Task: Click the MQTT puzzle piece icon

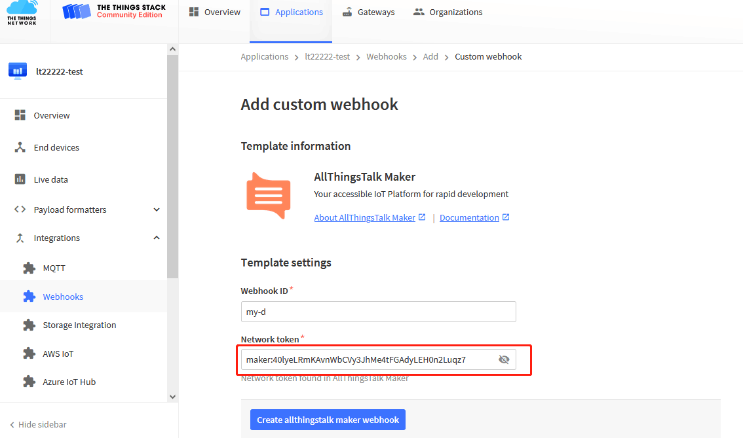Action: (x=29, y=268)
